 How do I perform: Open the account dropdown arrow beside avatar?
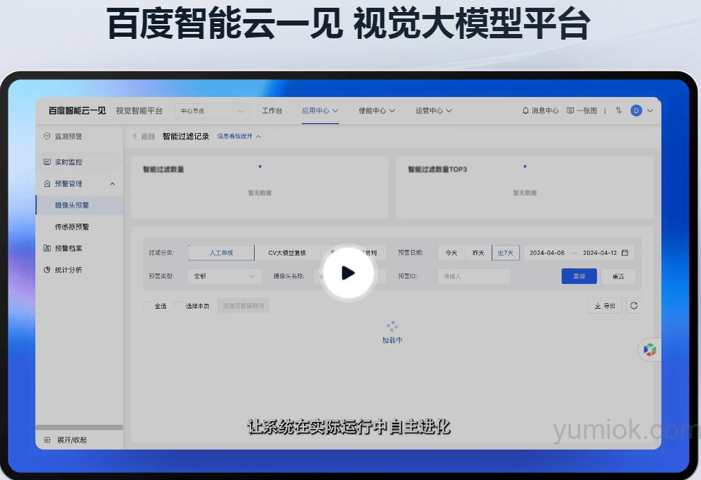[650, 110]
